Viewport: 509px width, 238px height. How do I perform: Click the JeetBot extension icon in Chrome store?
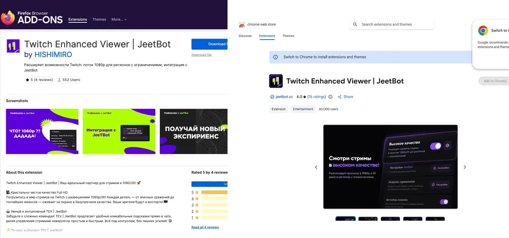tap(276, 81)
